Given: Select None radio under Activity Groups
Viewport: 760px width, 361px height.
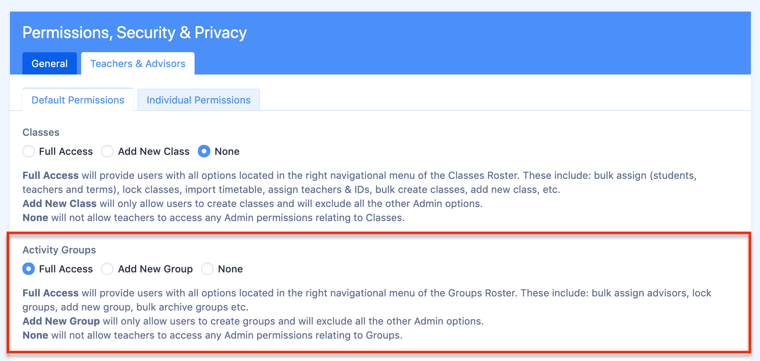Looking at the screenshot, I should pos(207,269).
